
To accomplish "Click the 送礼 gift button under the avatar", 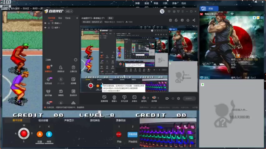I will pyautogui.click(x=204, y=77).
